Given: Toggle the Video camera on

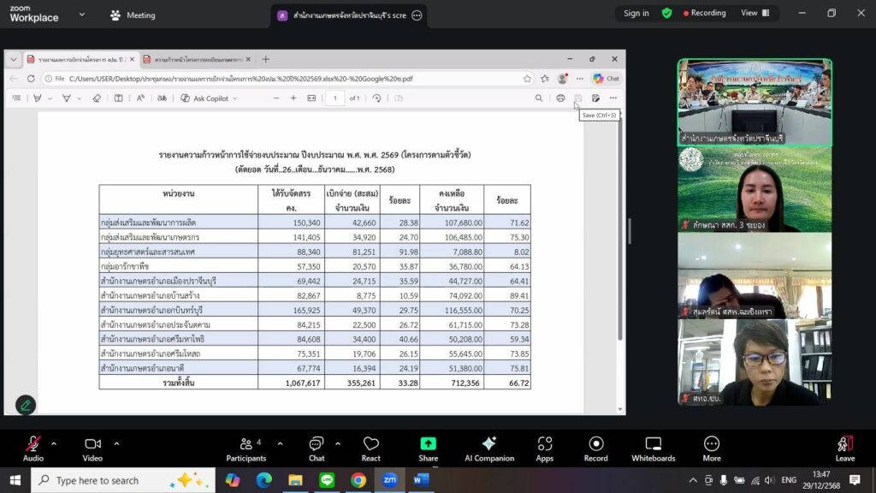Looking at the screenshot, I should click(x=92, y=448).
